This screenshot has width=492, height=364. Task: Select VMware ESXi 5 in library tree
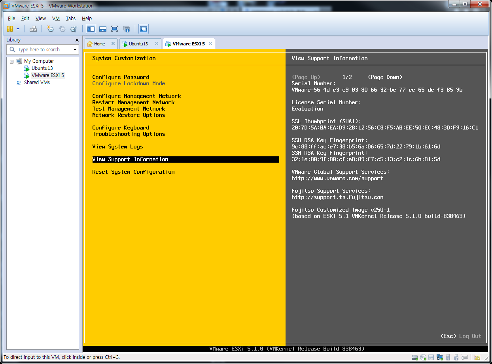coord(47,75)
